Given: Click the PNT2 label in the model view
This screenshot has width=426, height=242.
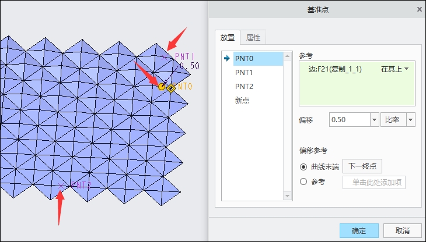Looking at the screenshot, I should (x=81, y=185).
